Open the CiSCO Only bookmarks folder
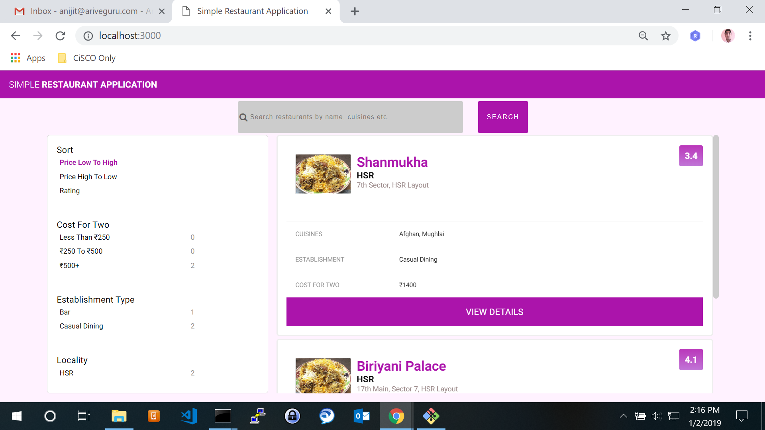Screen dimensions: 765x430 87,58
